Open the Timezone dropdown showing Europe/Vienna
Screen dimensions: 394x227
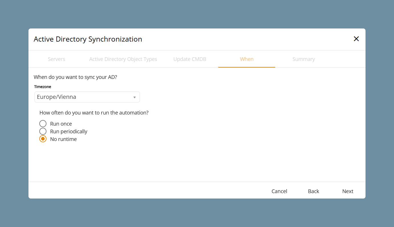tap(87, 97)
